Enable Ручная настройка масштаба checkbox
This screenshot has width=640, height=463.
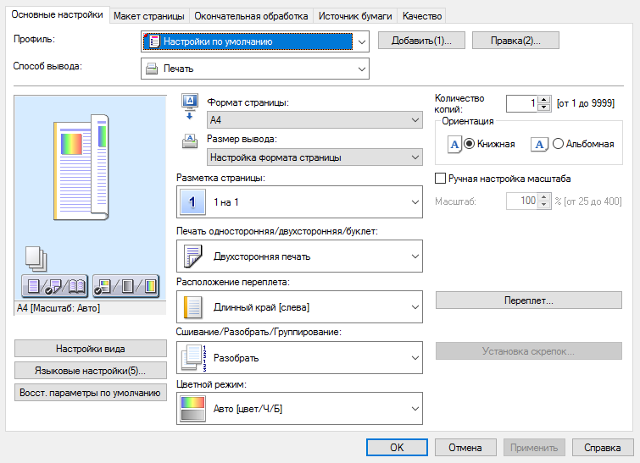point(440,179)
